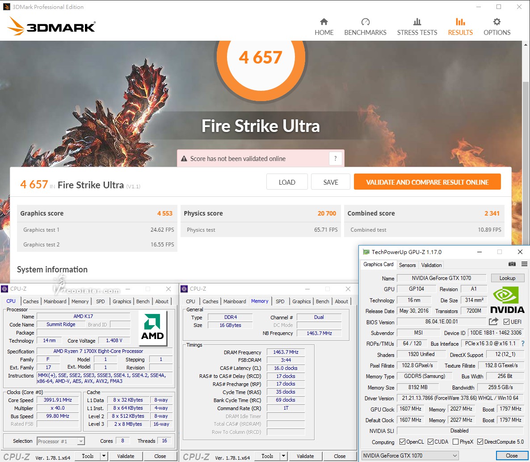Click Specification field AMD Ryzen 7 1700X

(x=105, y=351)
